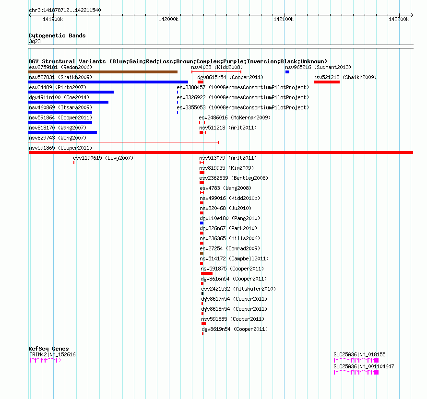427x399 pixels.
Task: Click the chr3:141878712..142211540 coordinates text
Action: click(x=65, y=11)
